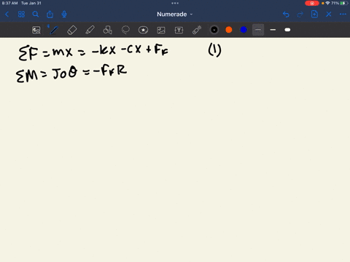Tap the 8:37 AM clock
350x262 pixels.
9,3
